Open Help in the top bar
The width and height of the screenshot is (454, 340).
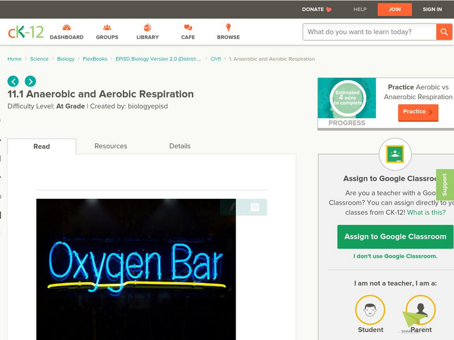click(360, 9)
